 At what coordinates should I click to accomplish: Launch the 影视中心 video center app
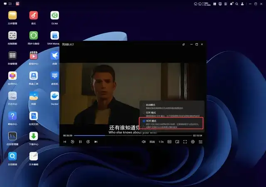pyautogui.click(x=33, y=56)
